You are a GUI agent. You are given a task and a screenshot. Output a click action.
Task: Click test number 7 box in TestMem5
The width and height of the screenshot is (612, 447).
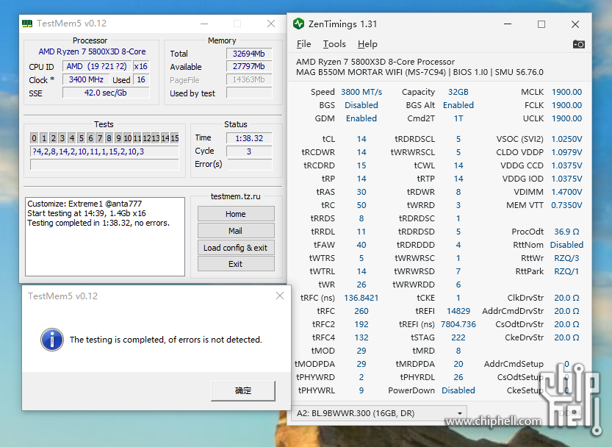[100, 138]
